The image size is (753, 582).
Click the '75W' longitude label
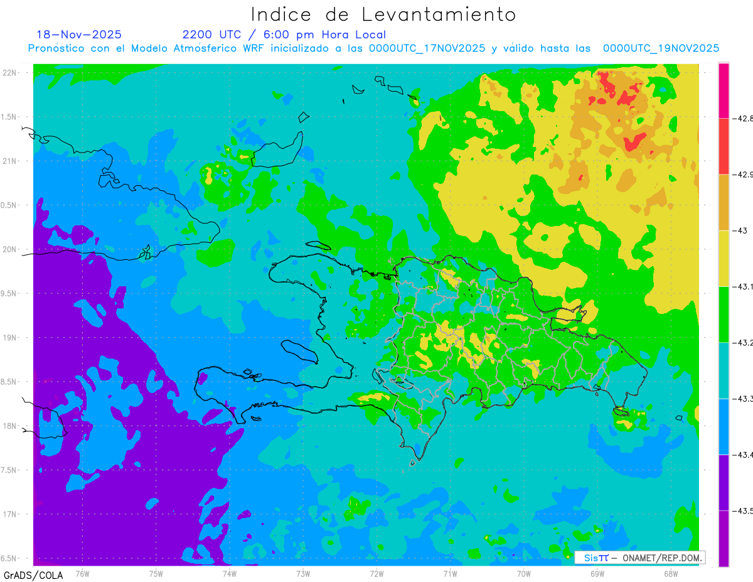pos(156,573)
